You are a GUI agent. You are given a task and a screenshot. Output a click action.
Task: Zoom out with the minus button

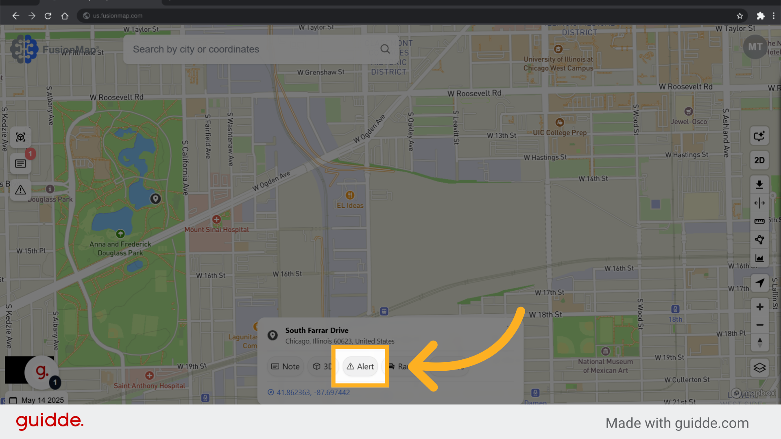click(x=759, y=325)
